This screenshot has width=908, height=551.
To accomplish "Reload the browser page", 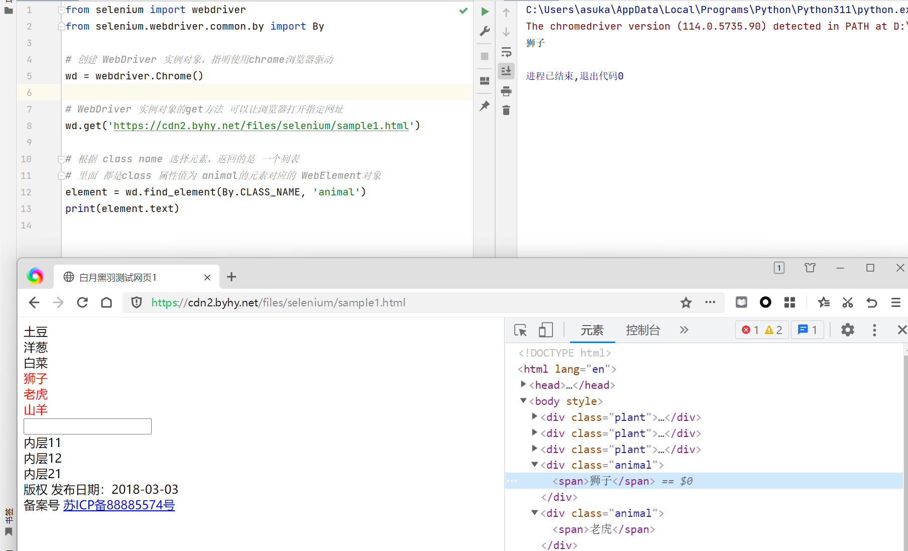I will [82, 302].
